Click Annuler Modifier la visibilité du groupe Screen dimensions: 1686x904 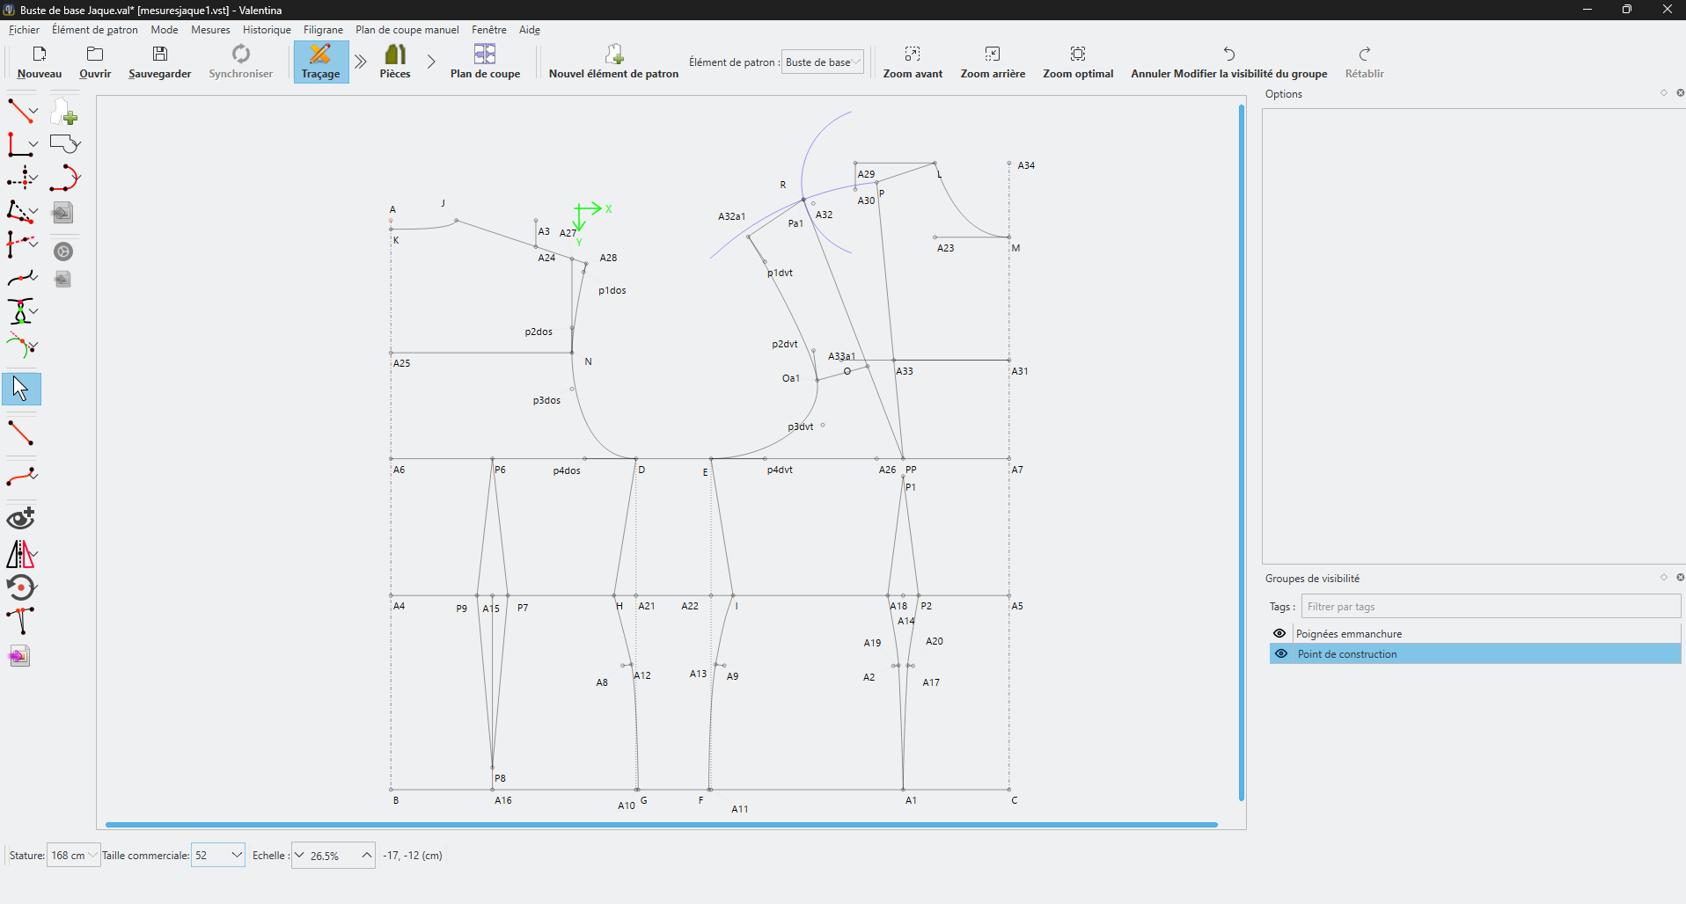click(x=1228, y=62)
